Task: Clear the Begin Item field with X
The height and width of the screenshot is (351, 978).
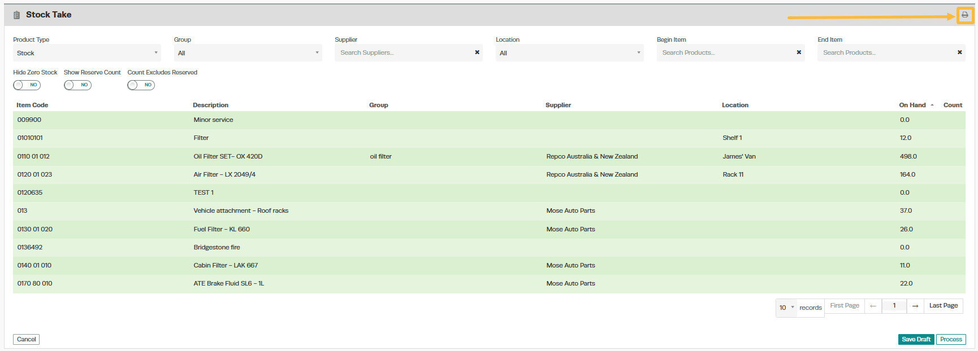Action: [x=799, y=52]
